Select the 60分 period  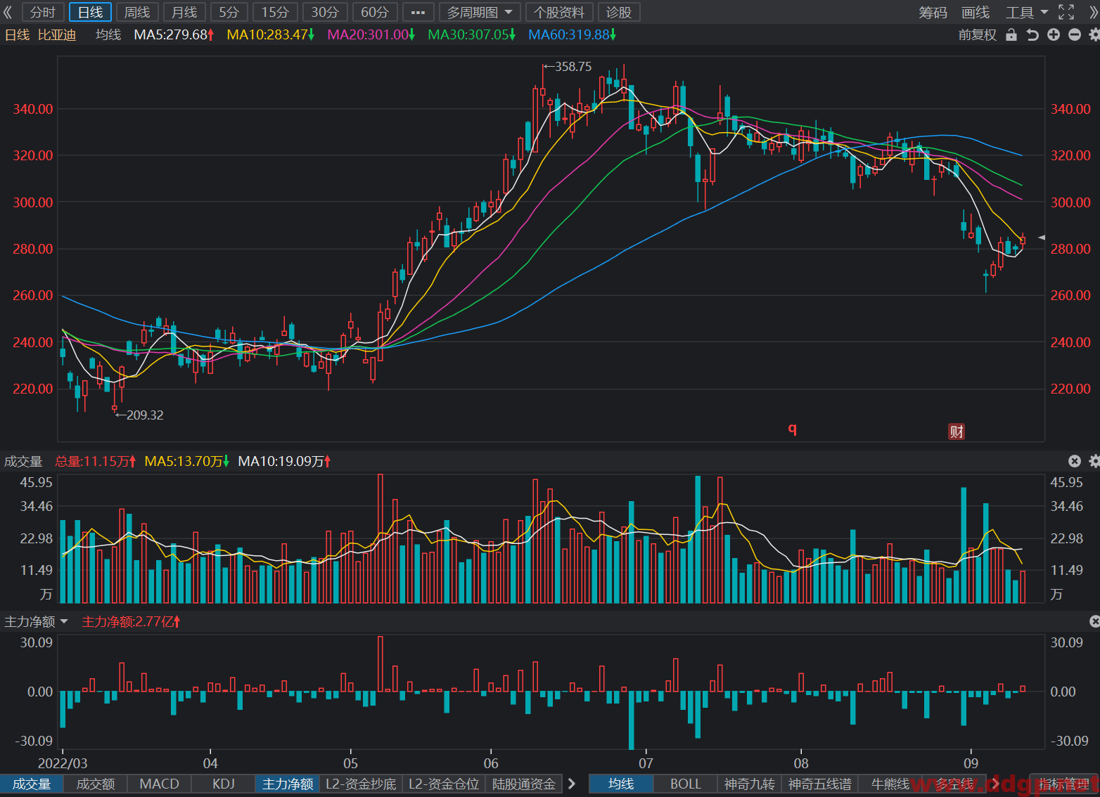point(375,12)
